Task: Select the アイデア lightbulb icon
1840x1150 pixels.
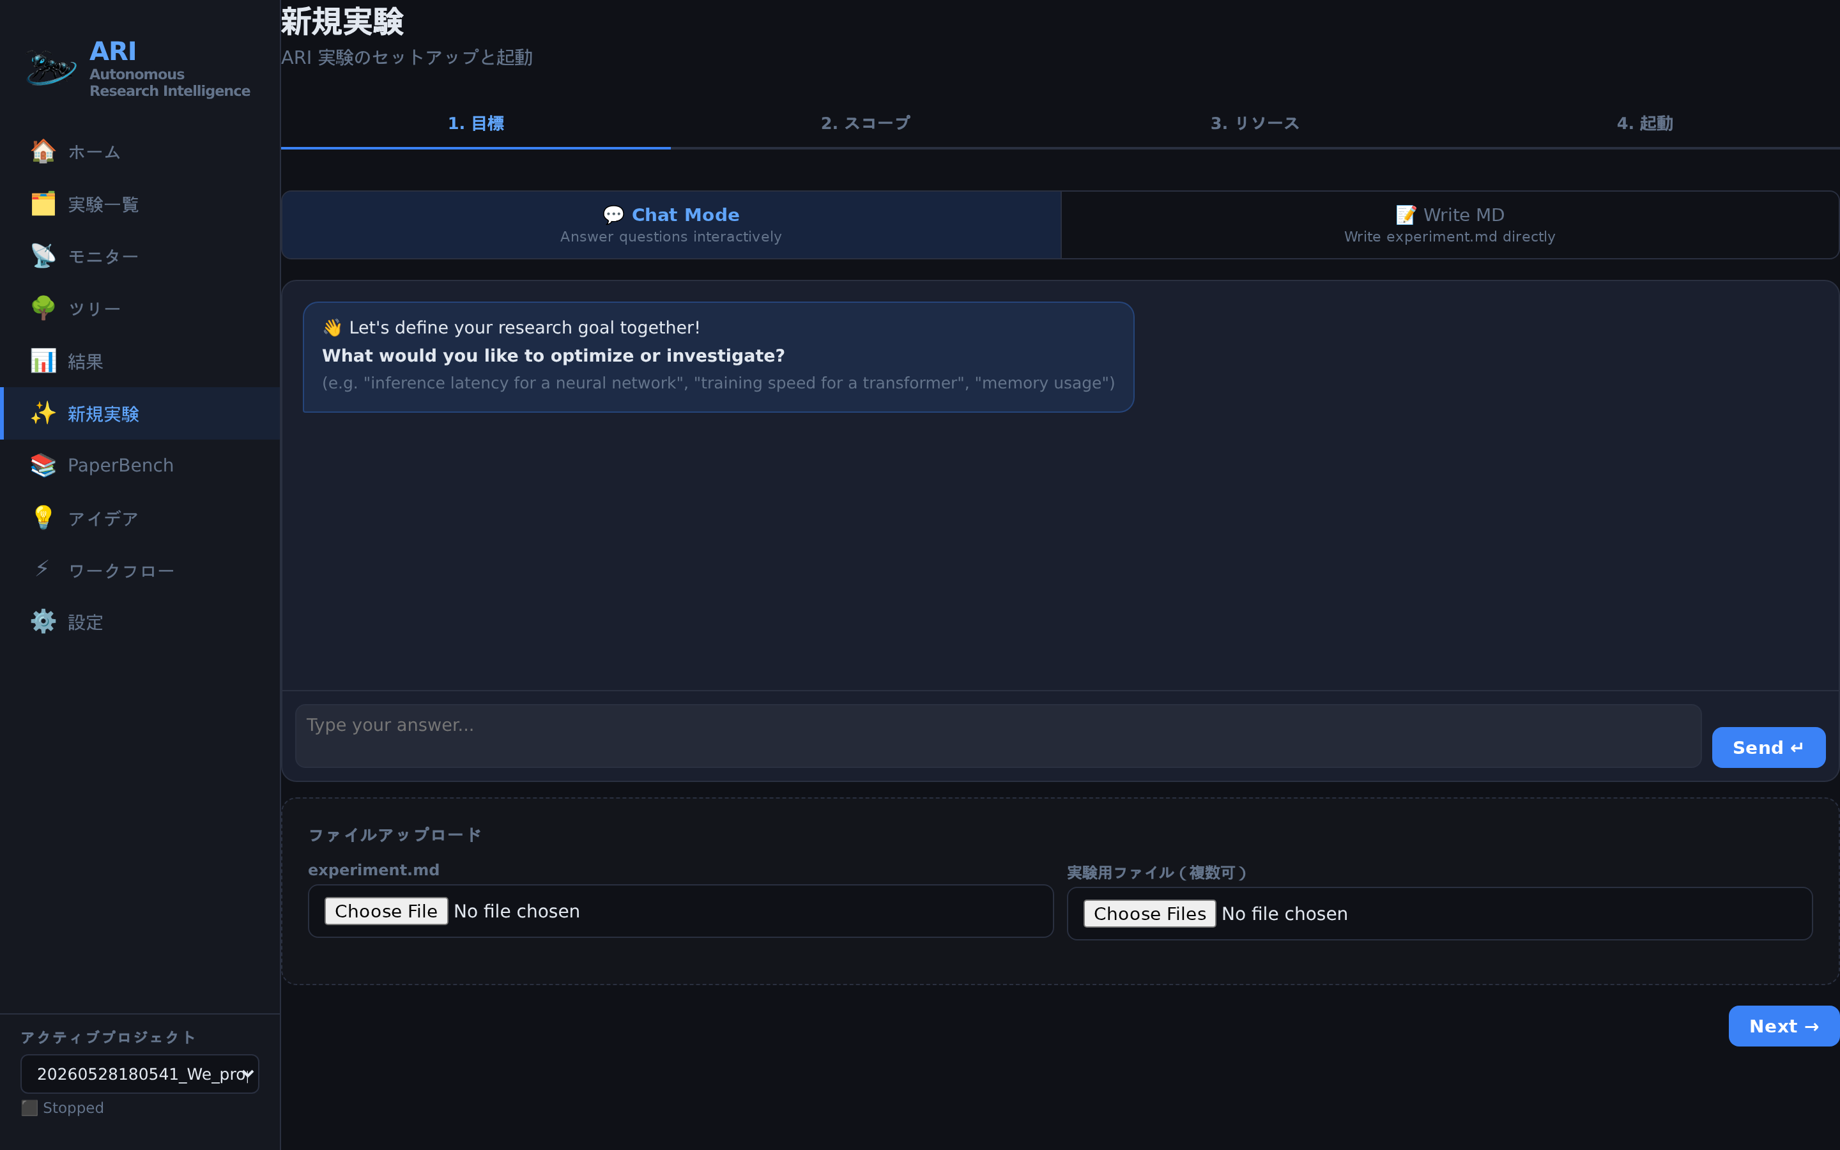Action: [x=43, y=518]
